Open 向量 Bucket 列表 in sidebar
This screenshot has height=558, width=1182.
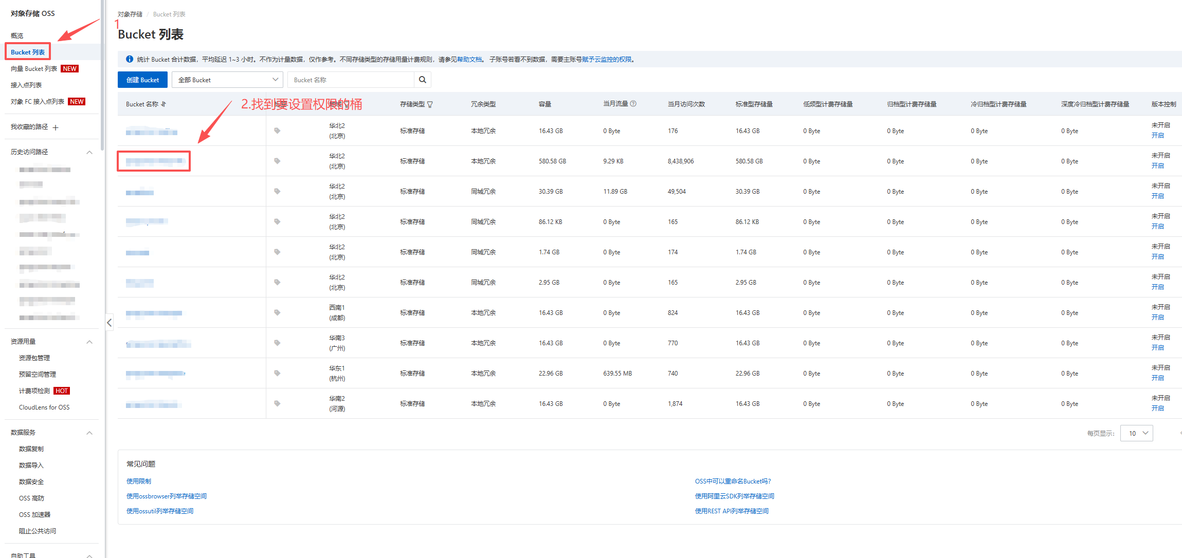pyautogui.click(x=34, y=69)
